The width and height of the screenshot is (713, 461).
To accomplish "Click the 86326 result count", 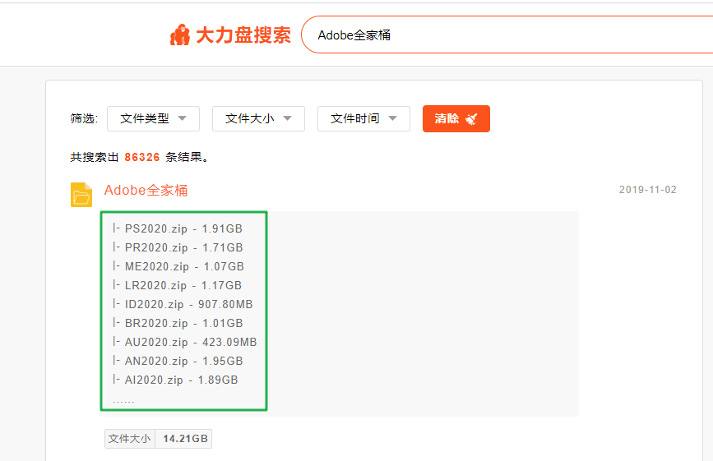I will [x=142, y=157].
